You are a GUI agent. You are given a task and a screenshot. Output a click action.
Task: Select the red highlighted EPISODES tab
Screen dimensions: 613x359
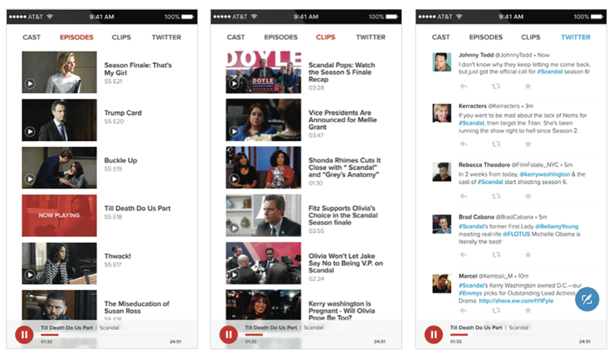pos(77,37)
